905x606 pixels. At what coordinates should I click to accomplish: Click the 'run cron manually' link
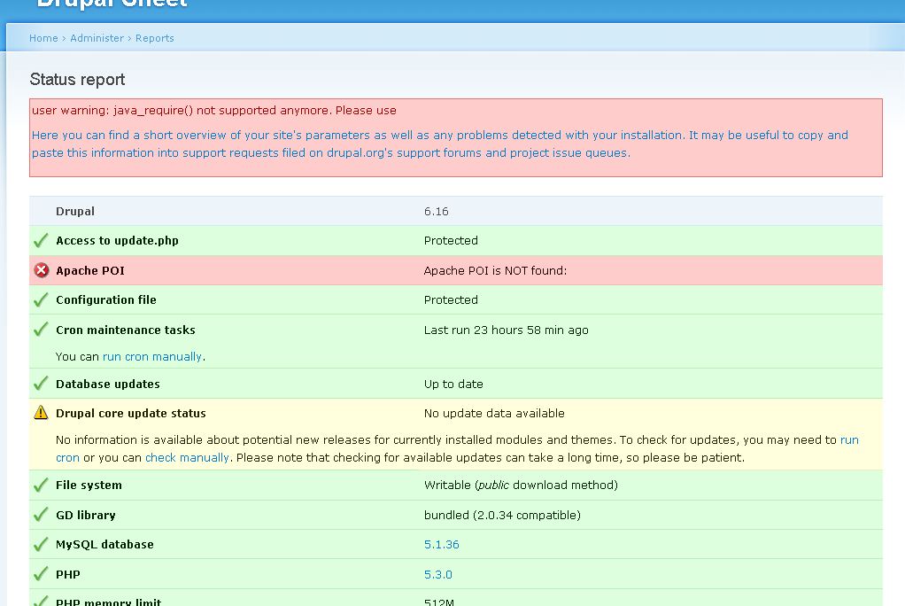pos(152,356)
